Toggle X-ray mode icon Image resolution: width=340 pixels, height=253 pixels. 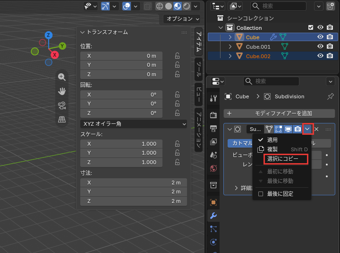148,6
